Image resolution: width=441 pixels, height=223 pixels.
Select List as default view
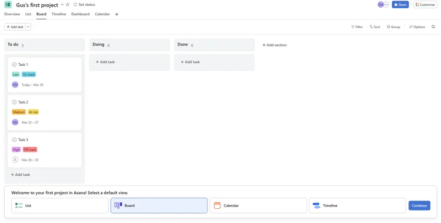pos(60,206)
